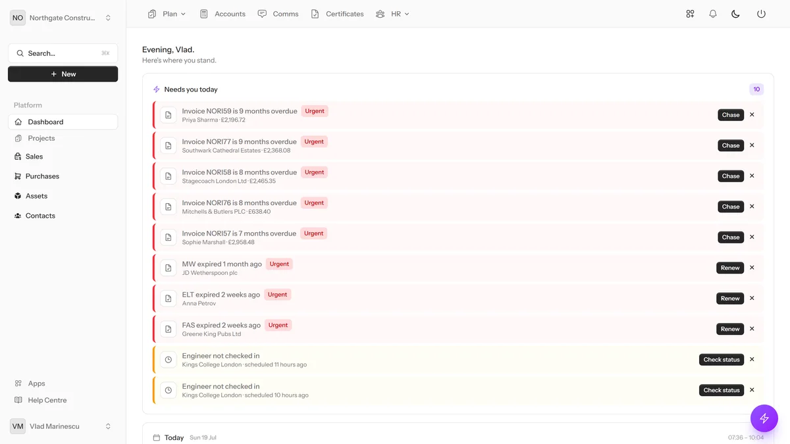Image resolution: width=790 pixels, height=444 pixels.
Task: Click document icon for invoice NORI77
Action: pos(169,145)
